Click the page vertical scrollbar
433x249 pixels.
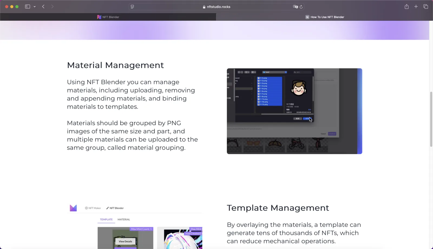pos(431,119)
